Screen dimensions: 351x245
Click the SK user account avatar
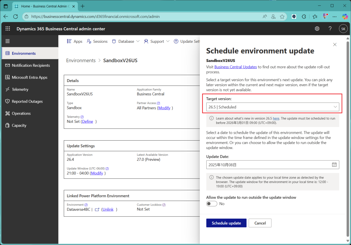pyautogui.click(x=343, y=29)
